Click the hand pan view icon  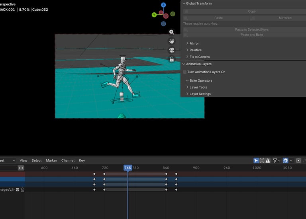pos(172,41)
